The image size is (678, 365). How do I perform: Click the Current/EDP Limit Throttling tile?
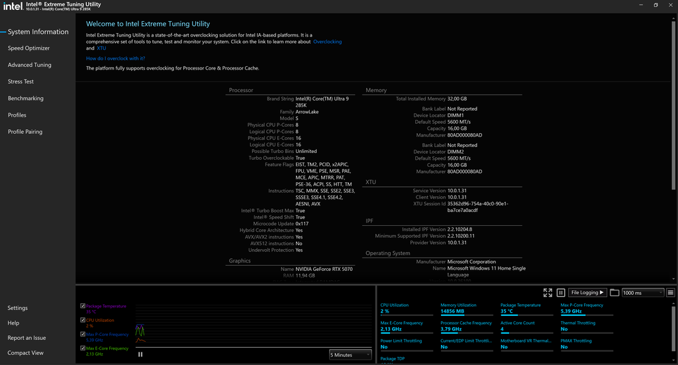(x=467, y=344)
